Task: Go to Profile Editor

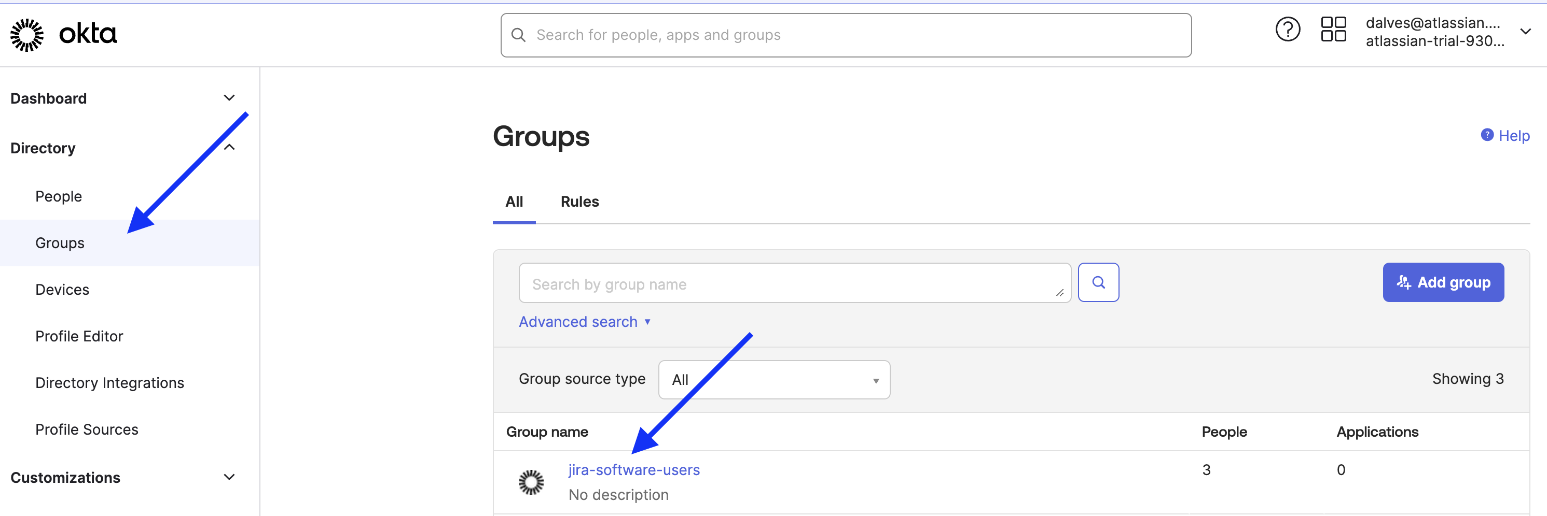Action: pos(79,336)
